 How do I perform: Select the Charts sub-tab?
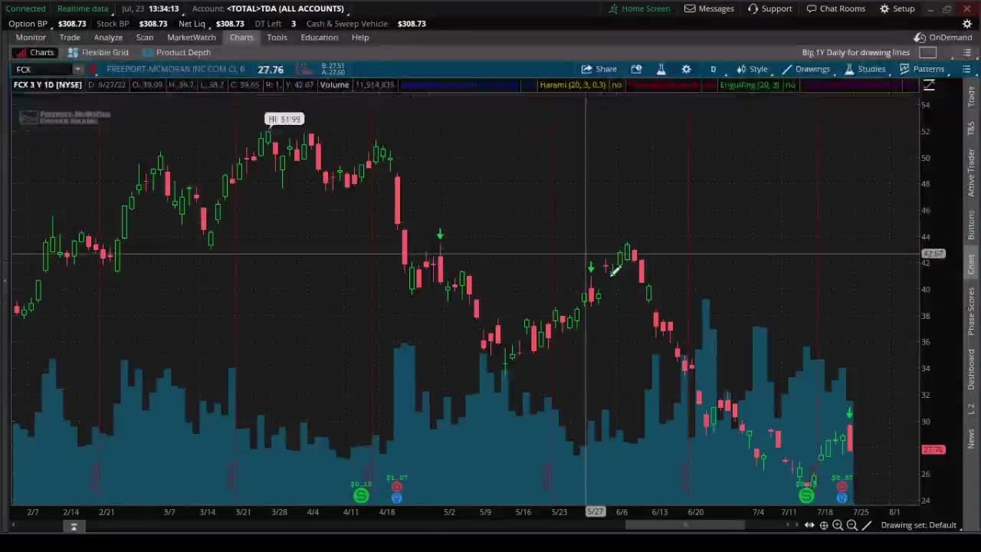pos(35,52)
